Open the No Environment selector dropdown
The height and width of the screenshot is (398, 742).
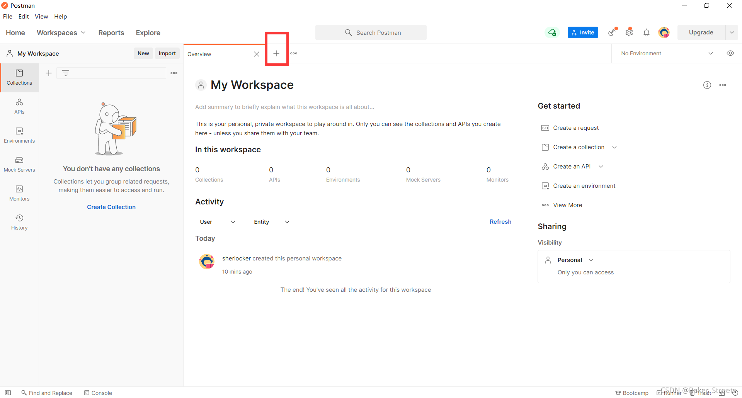click(667, 53)
